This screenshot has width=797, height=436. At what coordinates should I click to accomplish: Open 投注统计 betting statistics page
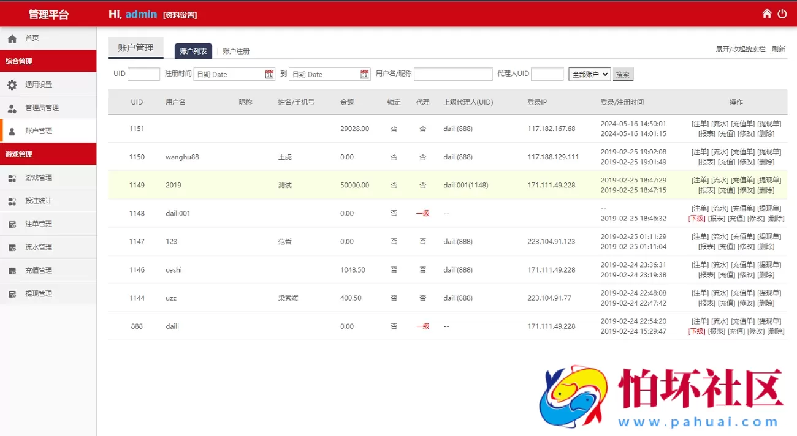pos(34,201)
